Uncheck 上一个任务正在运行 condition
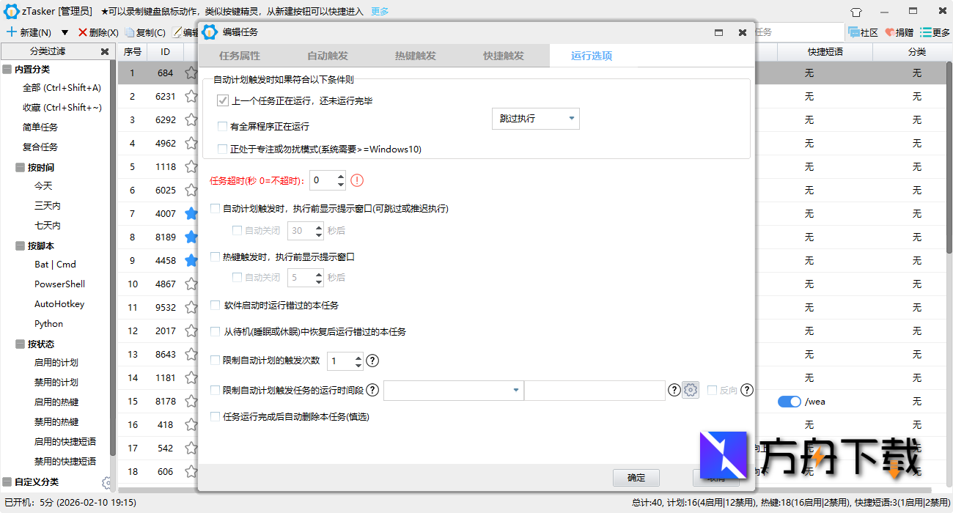The width and height of the screenshot is (953, 513). (222, 100)
